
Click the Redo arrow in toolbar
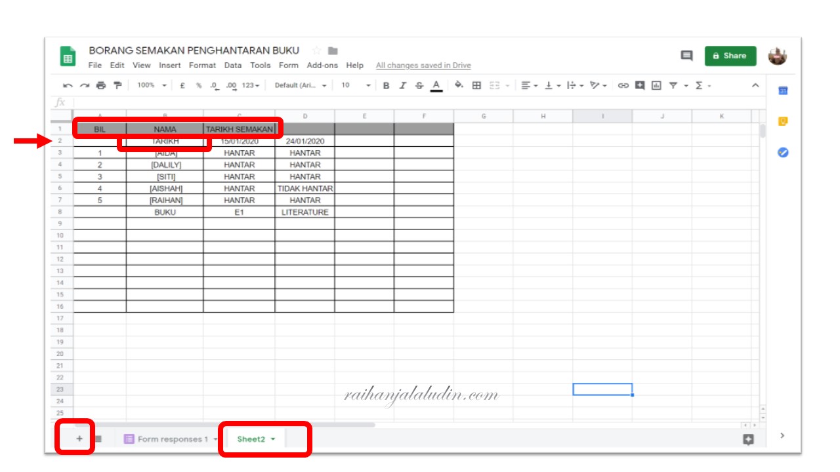(x=85, y=85)
